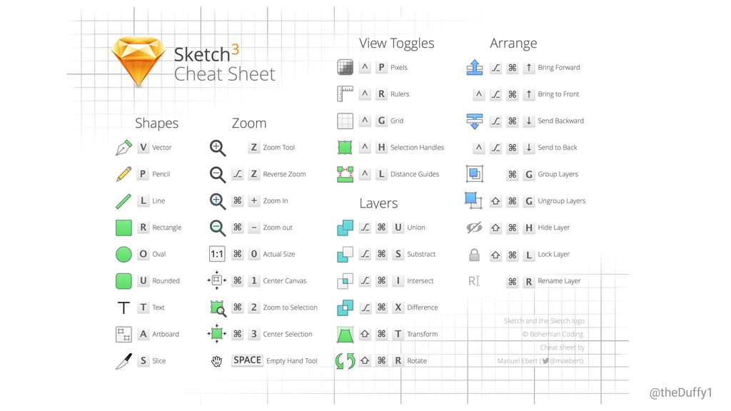Viewport: 731px width, 411px height.
Task: Click the Center Canvas label
Action: (x=284, y=281)
